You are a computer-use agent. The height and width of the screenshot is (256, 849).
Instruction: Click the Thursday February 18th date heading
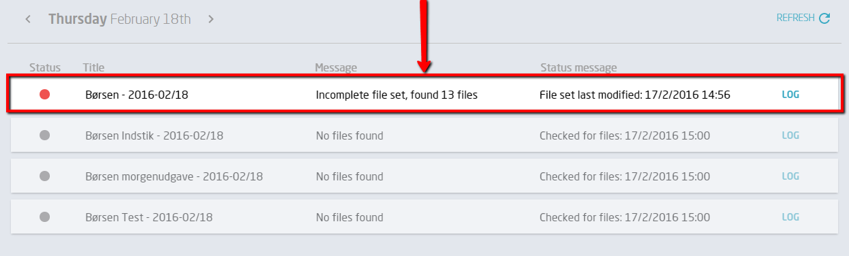click(x=119, y=19)
